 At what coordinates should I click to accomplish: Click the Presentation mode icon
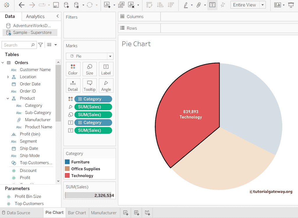click(291, 5)
